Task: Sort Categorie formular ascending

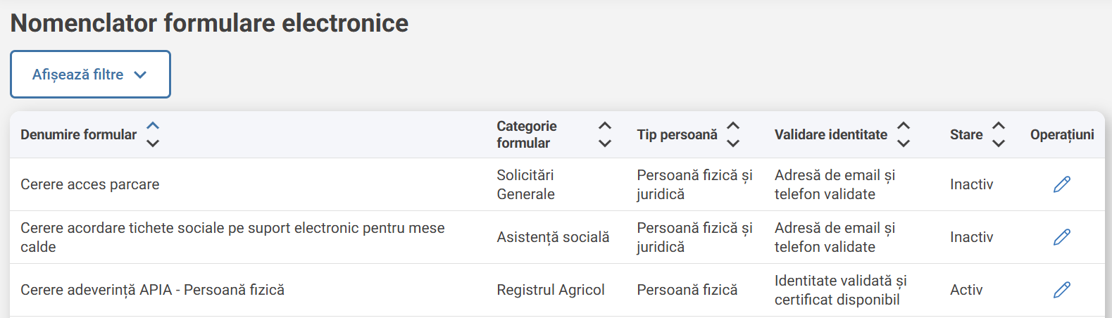Action: click(x=604, y=126)
